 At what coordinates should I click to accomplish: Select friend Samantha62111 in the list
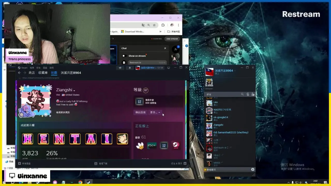(230, 134)
